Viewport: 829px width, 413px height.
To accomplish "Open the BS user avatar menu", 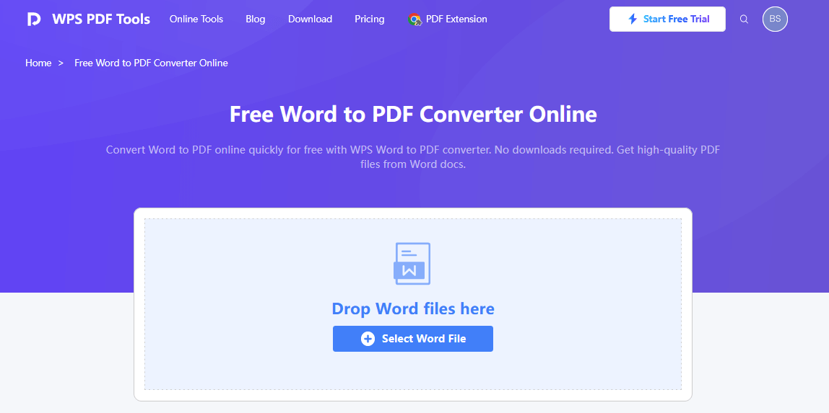I will [x=775, y=19].
